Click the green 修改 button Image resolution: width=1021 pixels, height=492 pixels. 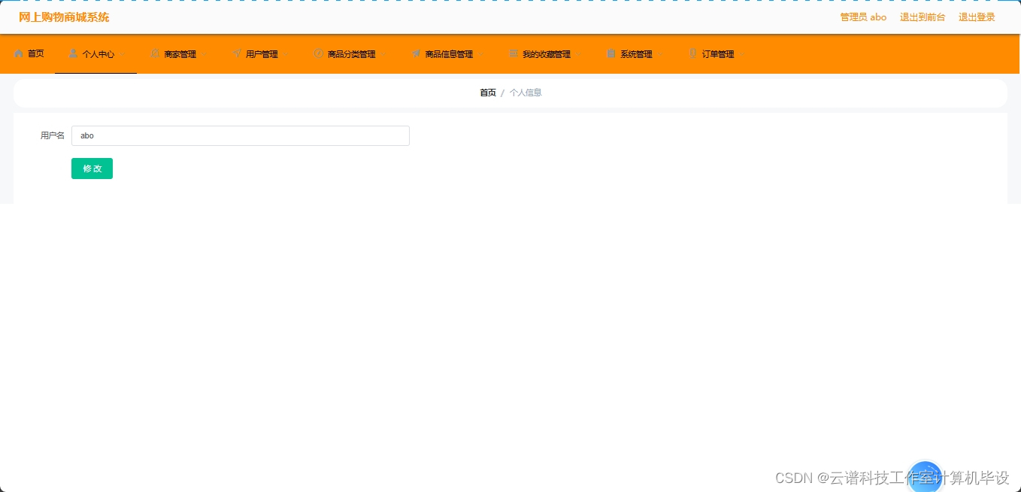click(92, 169)
